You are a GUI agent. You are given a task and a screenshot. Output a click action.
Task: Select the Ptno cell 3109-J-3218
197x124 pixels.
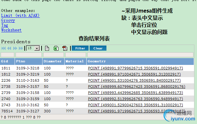(x=28, y=68)
